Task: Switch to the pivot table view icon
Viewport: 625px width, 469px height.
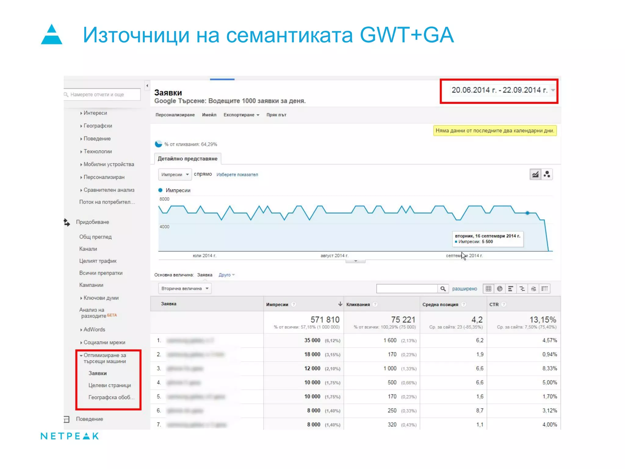Action: (545, 289)
